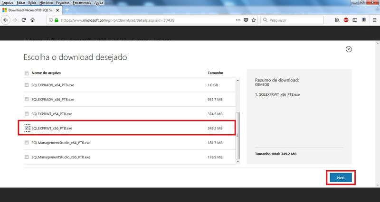Click the forward navigation arrow
This screenshot has width=380, height=202.
[x=15, y=20]
